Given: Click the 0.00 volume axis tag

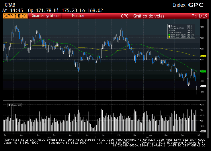Looking at the screenshot, I should point(203,131).
